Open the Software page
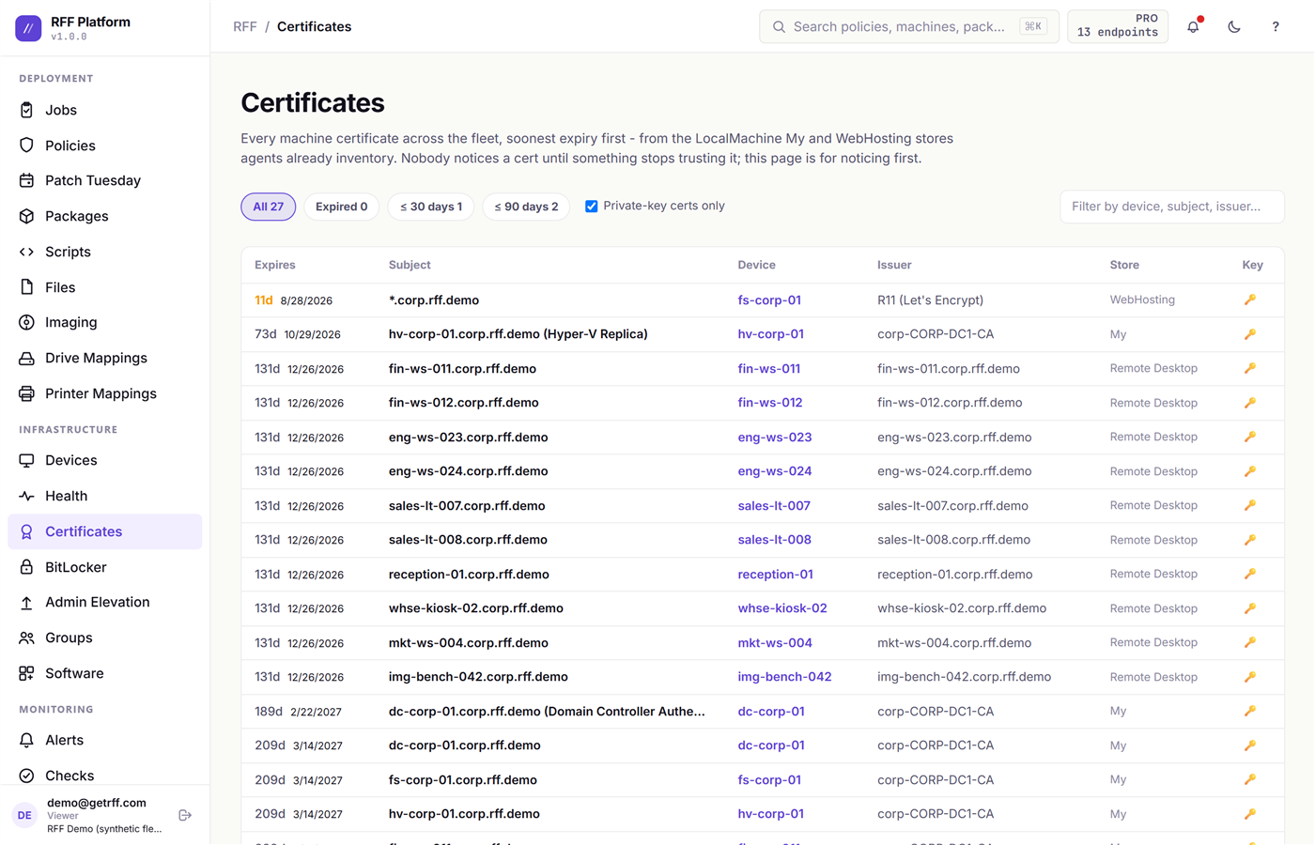The height and width of the screenshot is (845, 1315). tap(104, 673)
